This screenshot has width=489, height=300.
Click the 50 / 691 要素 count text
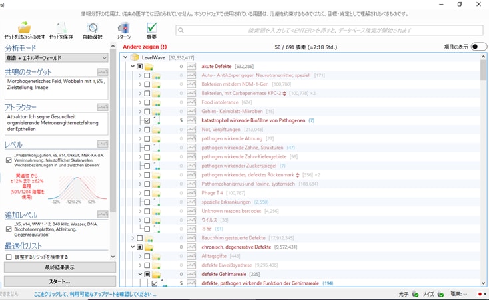coord(306,47)
